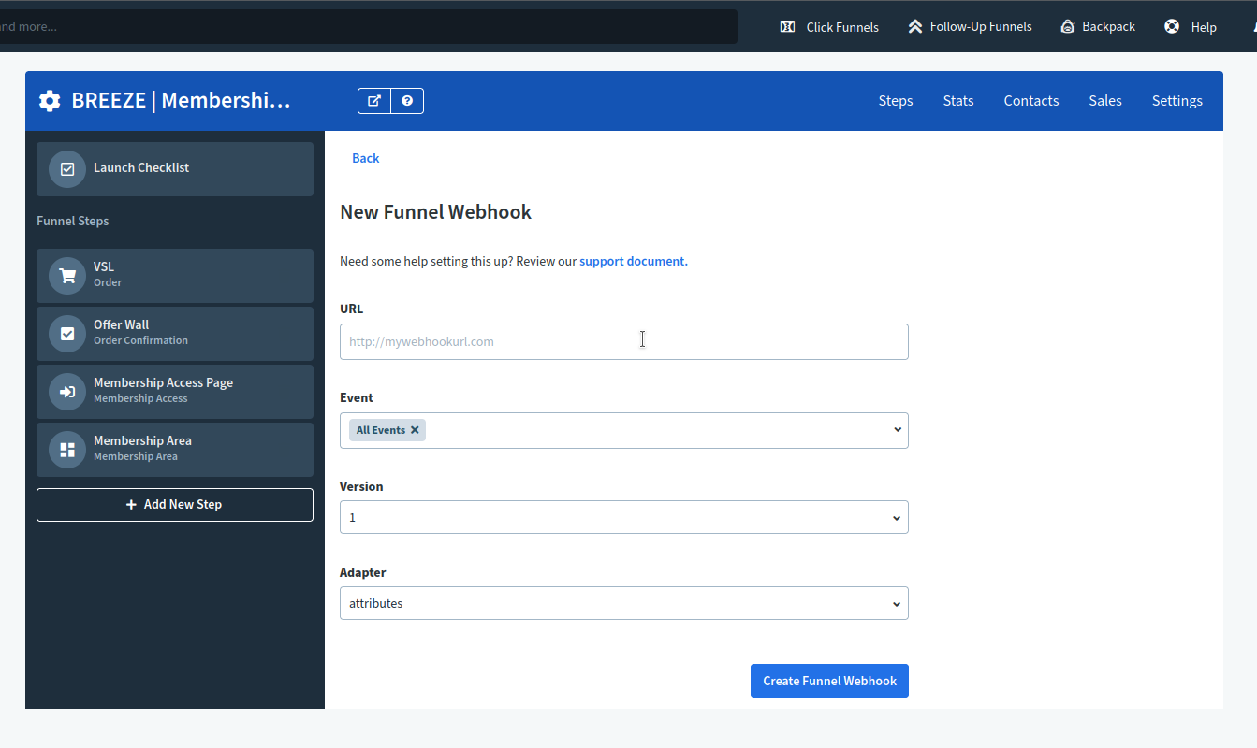Select the Membership Access Page step
The height and width of the screenshot is (748, 1257).
point(175,392)
